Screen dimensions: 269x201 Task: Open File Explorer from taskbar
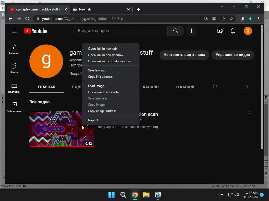[x=146, y=195]
